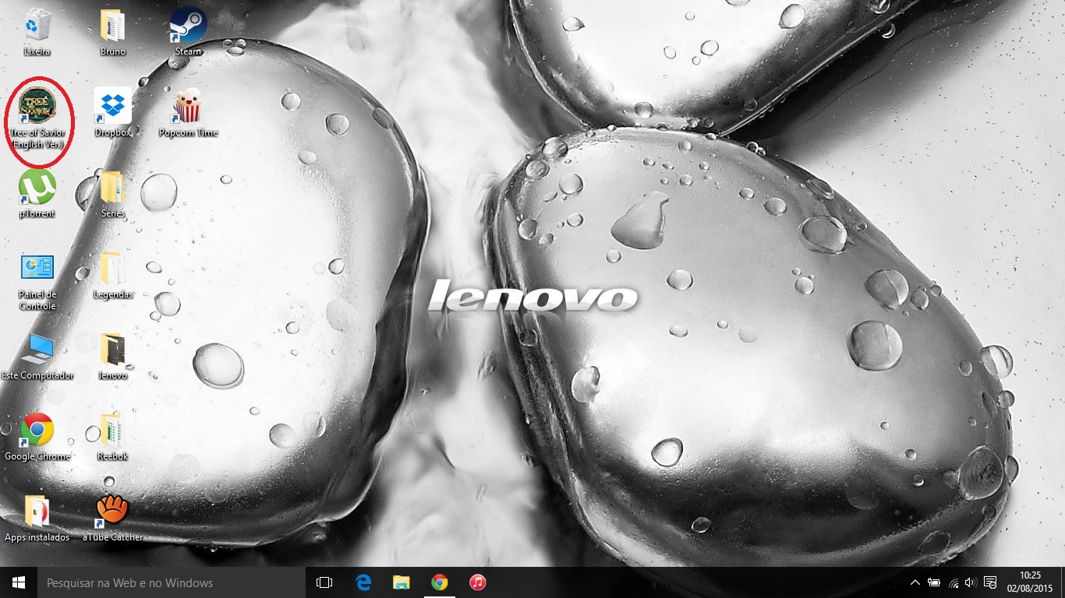Open File Explorer from the taskbar

[402, 582]
